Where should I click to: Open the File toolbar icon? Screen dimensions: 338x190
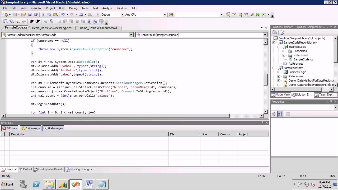tap(24, 15)
